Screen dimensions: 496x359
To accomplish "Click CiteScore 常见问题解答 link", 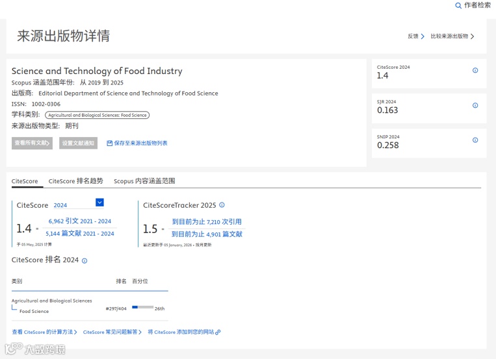I will click(x=112, y=332).
